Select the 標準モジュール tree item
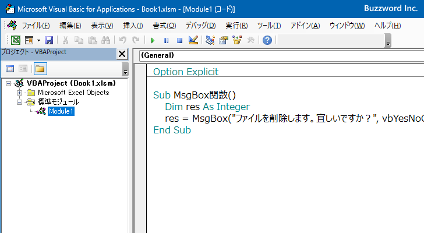Viewport: 424px width, 233px height. tap(58, 102)
